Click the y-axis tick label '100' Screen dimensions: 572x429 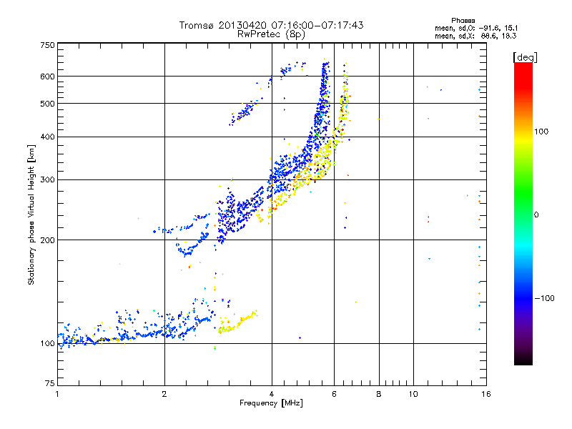click(x=47, y=344)
